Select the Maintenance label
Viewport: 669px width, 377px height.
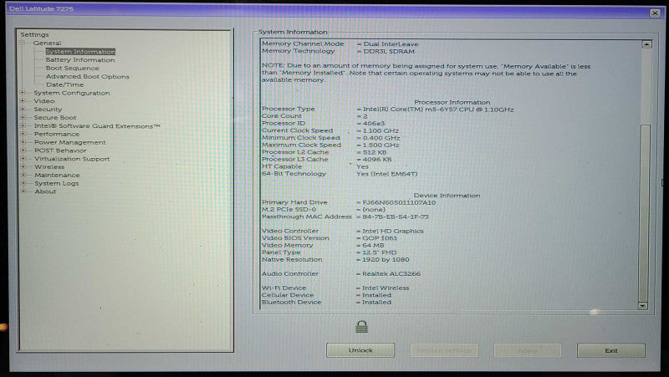pos(57,176)
